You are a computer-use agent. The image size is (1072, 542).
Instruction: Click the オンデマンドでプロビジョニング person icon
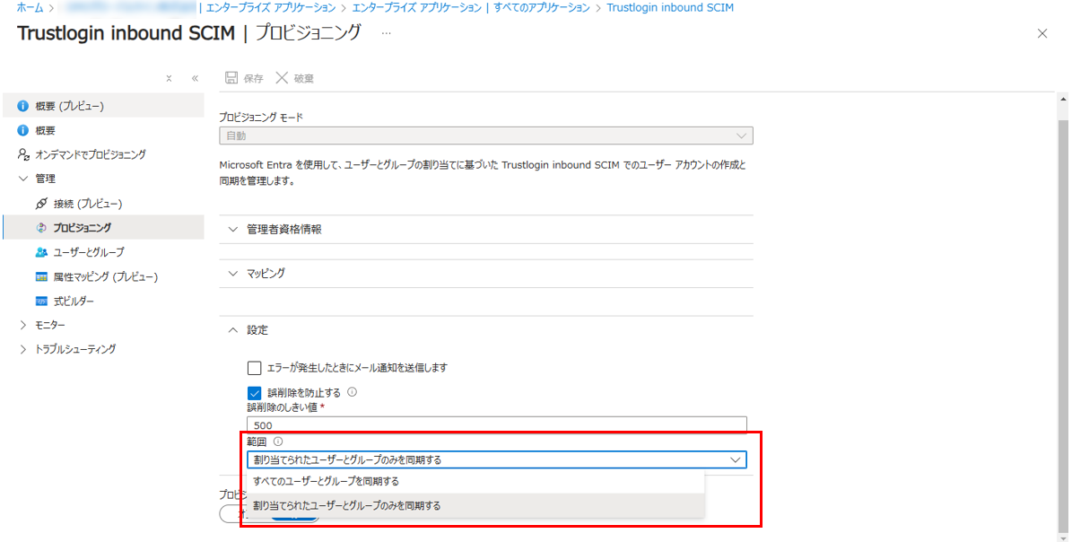pos(23,154)
